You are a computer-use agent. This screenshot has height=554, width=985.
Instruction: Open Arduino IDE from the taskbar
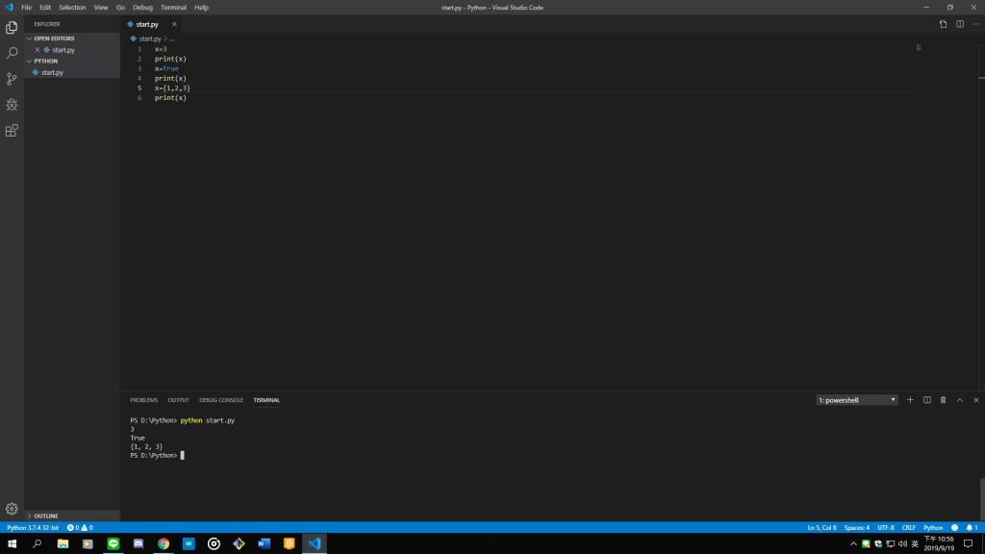pyautogui.click(x=189, y=544)
